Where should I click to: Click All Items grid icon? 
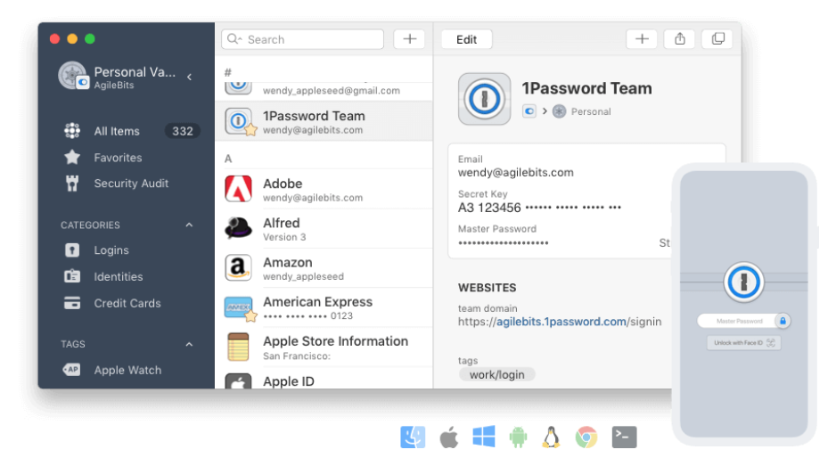point(72,131)
